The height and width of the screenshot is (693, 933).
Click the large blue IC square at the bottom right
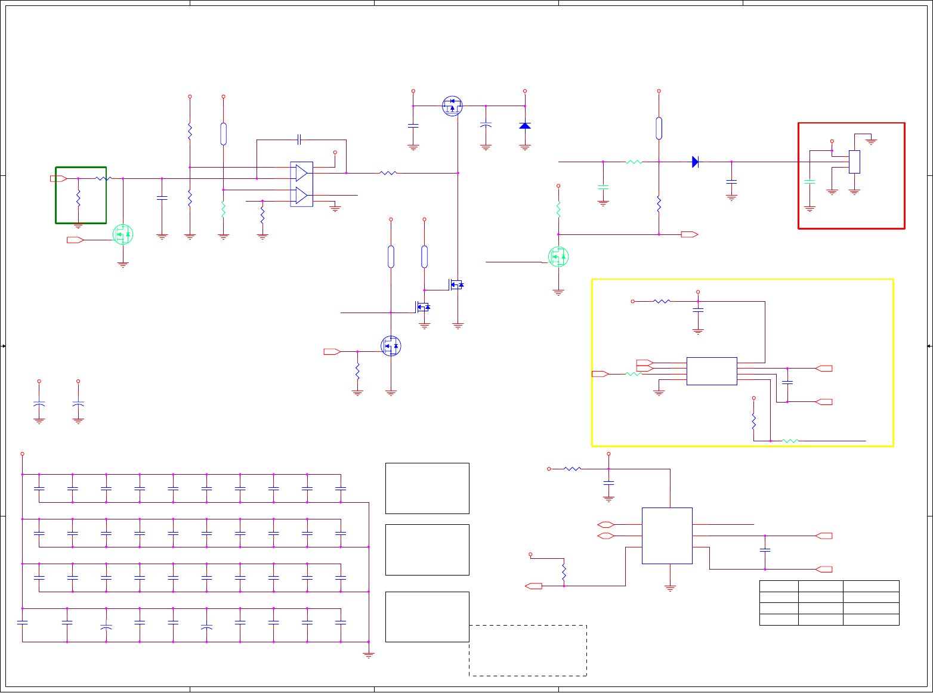pyautogui.click(x=667, y=536)
